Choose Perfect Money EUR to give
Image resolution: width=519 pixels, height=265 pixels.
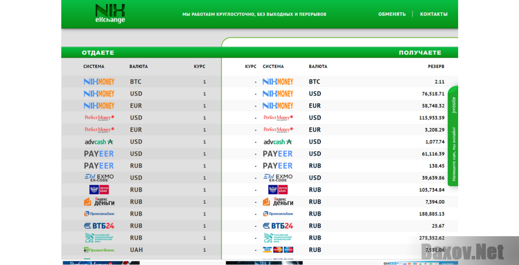point(141,130)
